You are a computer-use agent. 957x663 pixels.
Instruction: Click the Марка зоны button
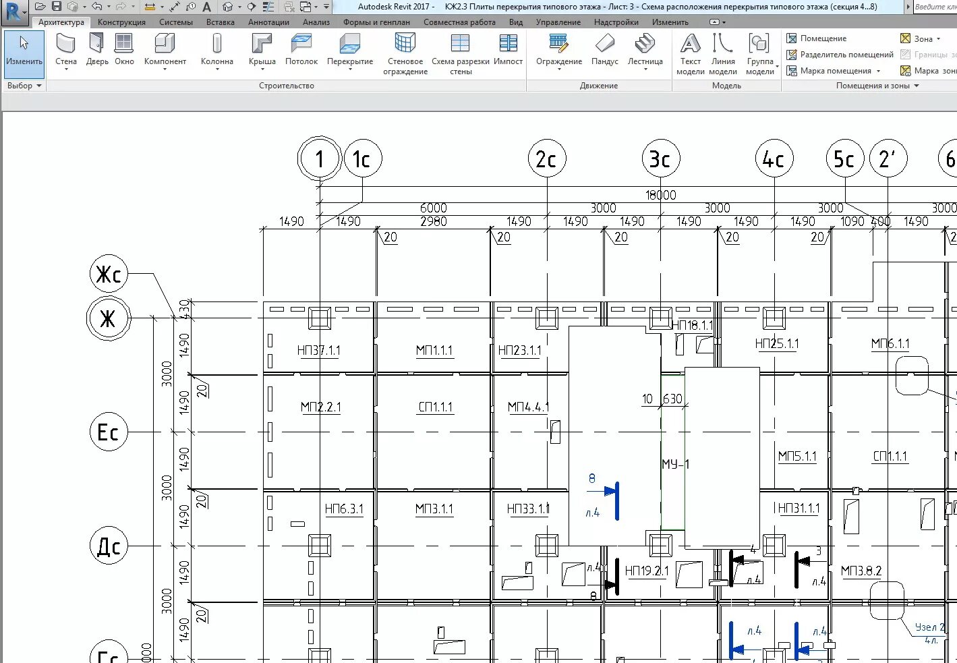point(928,71)
